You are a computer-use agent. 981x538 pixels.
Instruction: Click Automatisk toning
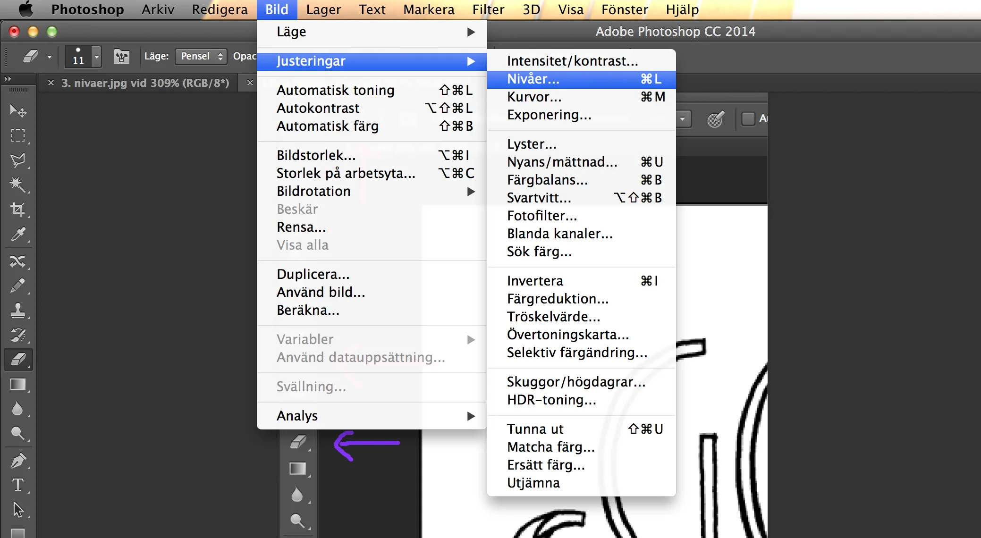372,90
